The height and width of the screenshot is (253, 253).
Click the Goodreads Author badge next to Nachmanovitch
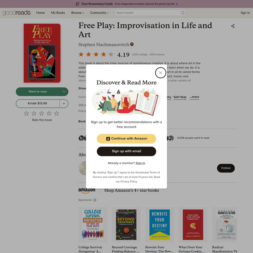tap(132, 44)
